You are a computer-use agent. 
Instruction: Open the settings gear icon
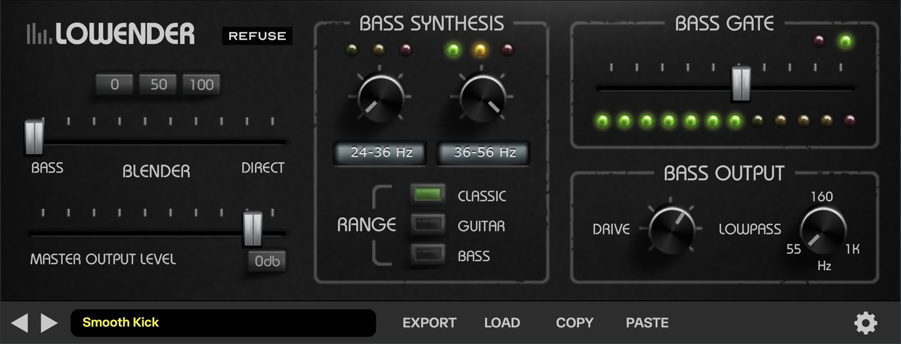click(x=865, y=323)
